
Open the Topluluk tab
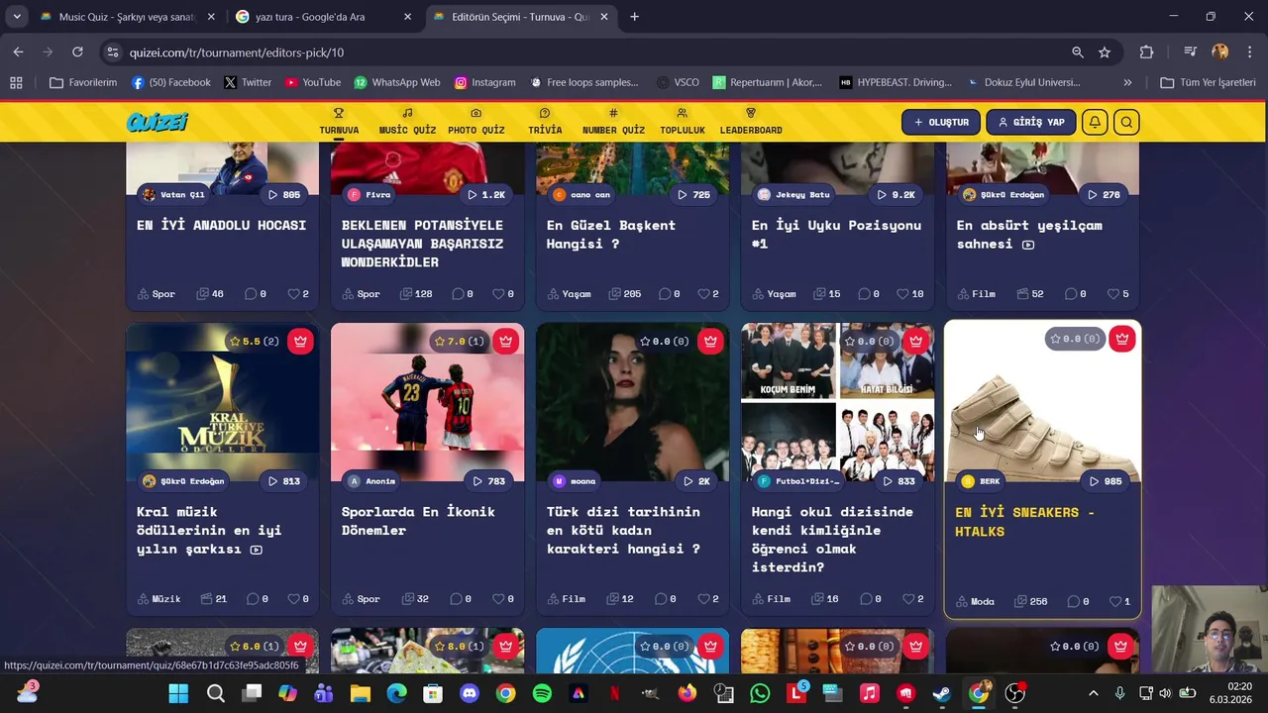coord(683,122)
